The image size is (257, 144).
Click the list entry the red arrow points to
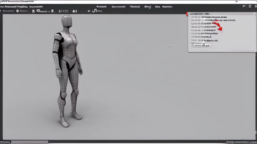point(204,30)
